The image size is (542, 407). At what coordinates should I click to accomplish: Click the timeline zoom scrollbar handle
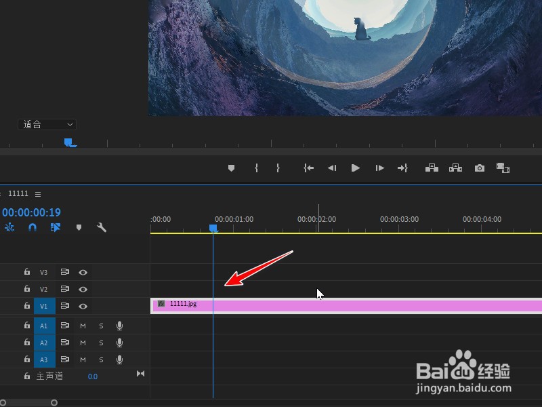[54, 402]
